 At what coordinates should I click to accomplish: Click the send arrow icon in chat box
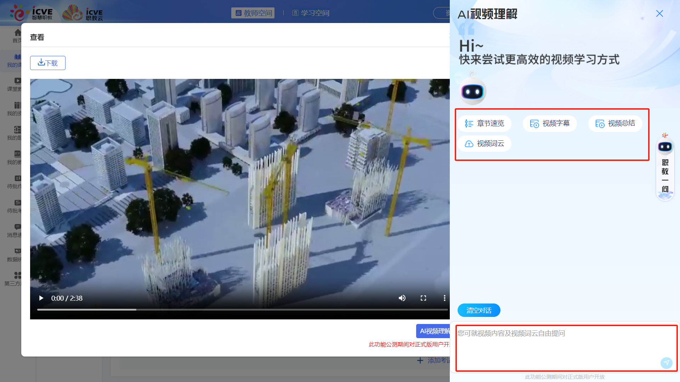tap(667, 363)
